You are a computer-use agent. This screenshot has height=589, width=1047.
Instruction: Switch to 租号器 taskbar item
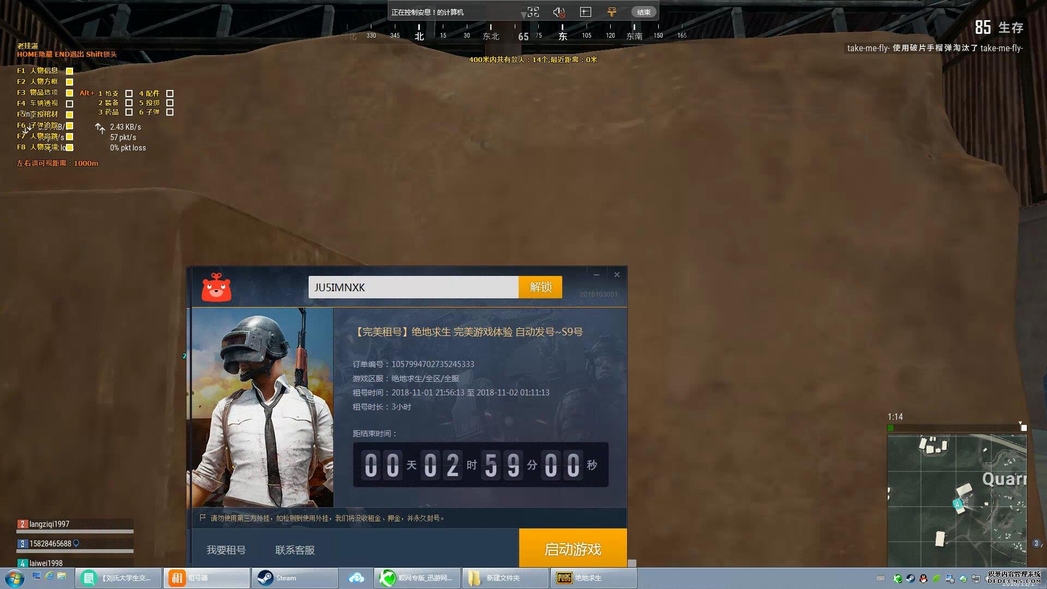pyautogui.click(x=207, y=578)
